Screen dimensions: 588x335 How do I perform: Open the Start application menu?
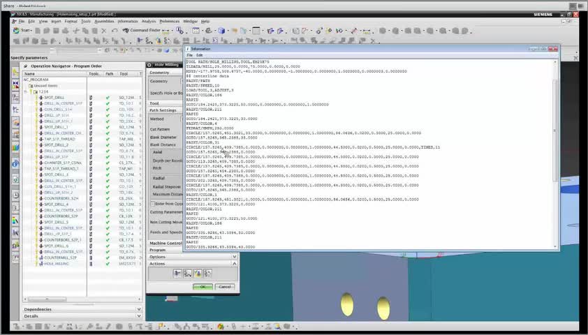pyautogui.click(x=22, y=30)
